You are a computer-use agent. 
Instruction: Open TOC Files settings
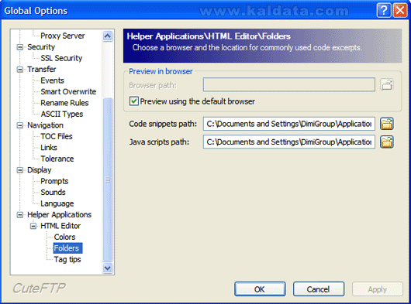[57, 136]
